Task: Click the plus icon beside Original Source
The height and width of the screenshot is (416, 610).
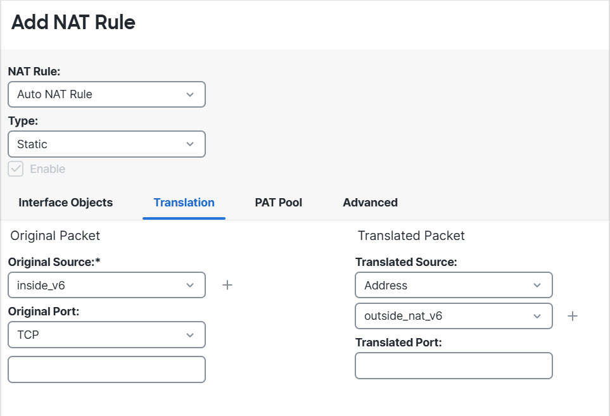Action: [x=227, y=285]
